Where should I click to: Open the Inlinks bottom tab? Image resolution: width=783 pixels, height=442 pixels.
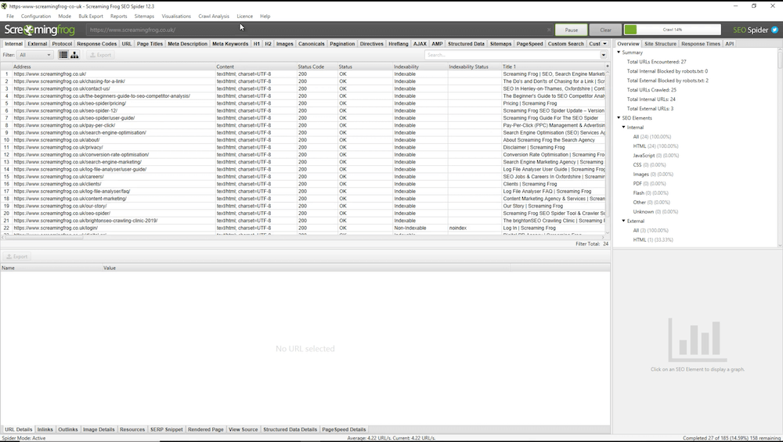(x=45, y=429)
